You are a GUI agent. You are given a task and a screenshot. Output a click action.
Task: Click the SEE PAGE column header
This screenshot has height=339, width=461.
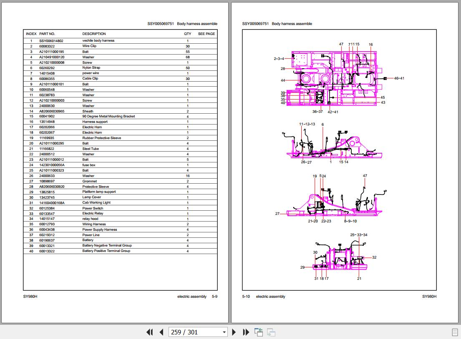(207, 34)
